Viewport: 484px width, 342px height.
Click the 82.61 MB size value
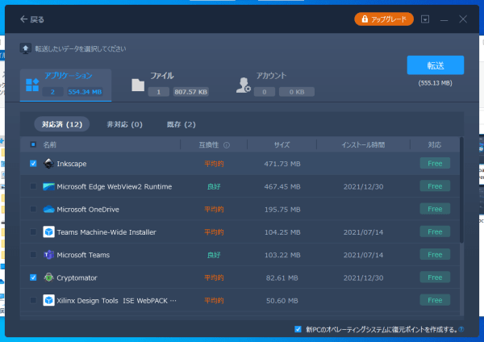coord(282,277)
